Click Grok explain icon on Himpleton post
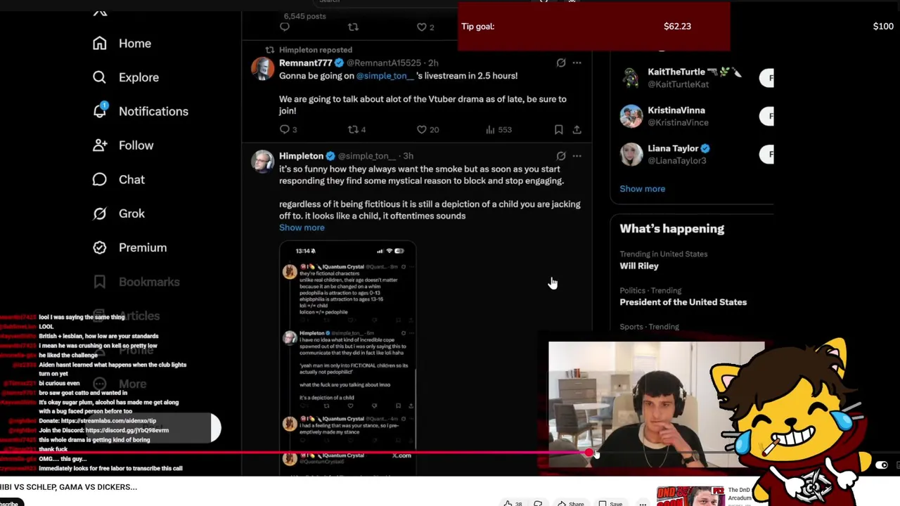 561,155
